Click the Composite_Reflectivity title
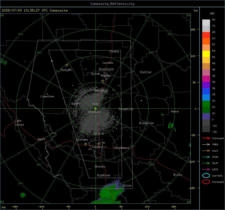Image resolution: width=225 pixels, height=210 pixels. click(x=112, y=4)
